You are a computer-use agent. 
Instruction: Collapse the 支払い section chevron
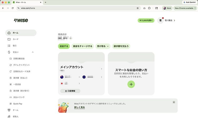tap(33, 52)
